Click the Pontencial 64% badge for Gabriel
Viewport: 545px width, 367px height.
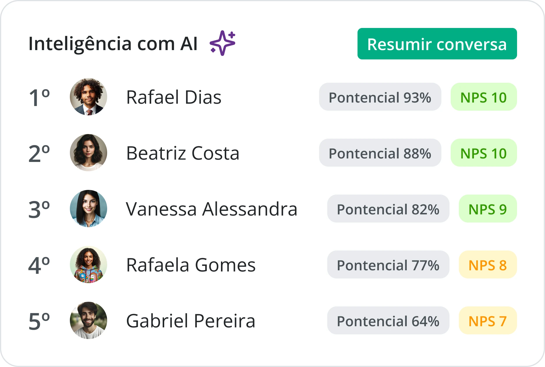[x=388, y=320]
